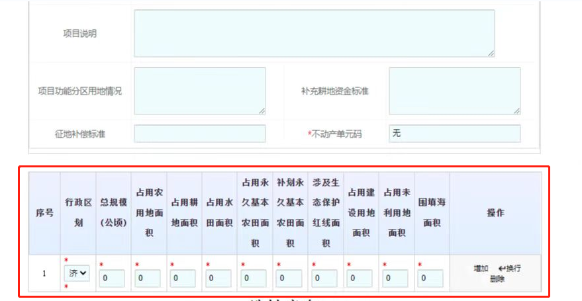The width and height of the screenshot is (582, 301).
Task: Click the 删除 link to delete the row
Action: pyautogui.click(x=497, y=279)
